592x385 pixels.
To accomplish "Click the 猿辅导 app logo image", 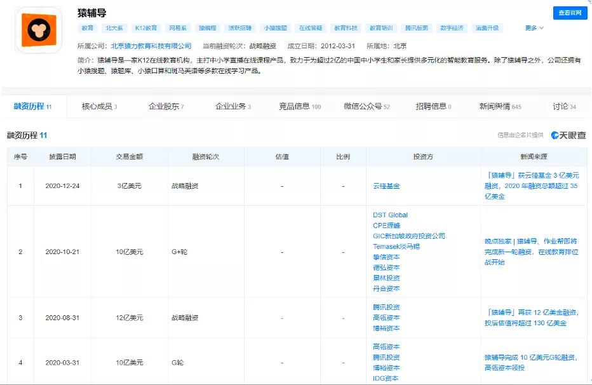I will click(39, 30).
